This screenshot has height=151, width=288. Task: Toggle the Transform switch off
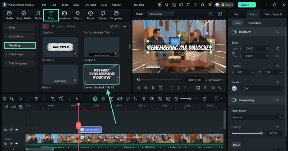[234, 32]
